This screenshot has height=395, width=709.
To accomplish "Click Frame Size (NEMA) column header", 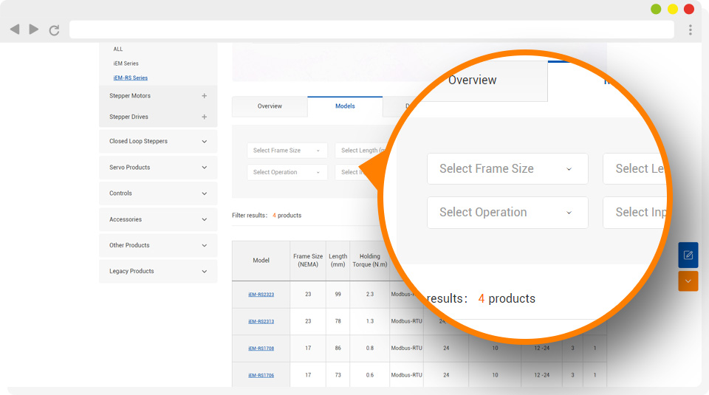I will point(308,261).
